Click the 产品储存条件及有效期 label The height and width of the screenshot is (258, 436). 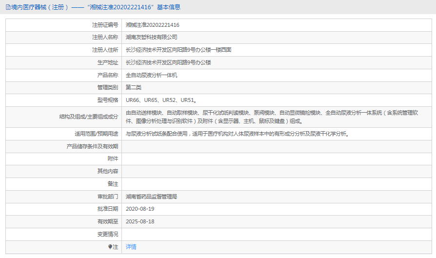click(x=92, y=146)
